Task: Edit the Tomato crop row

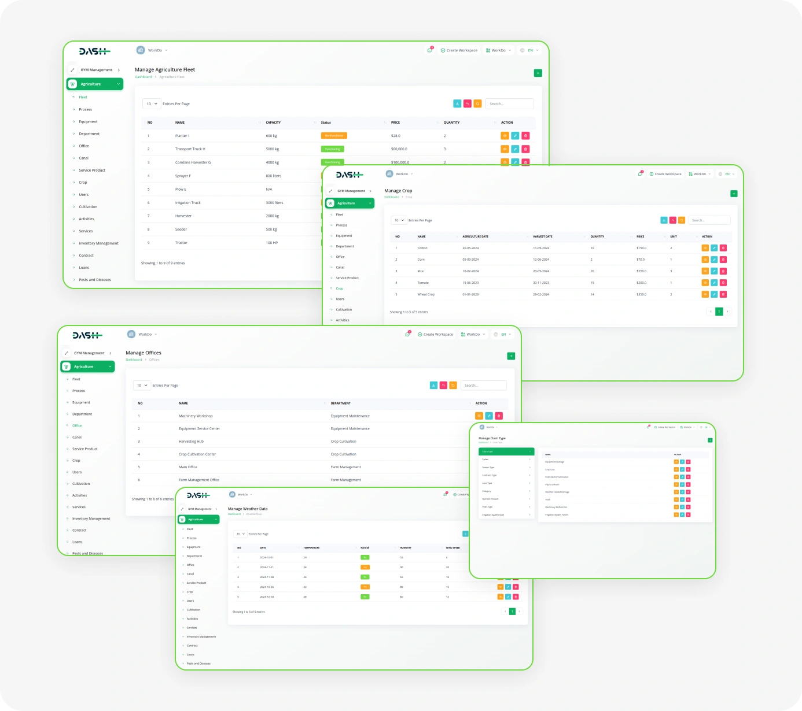Action: tap(714, 283)
